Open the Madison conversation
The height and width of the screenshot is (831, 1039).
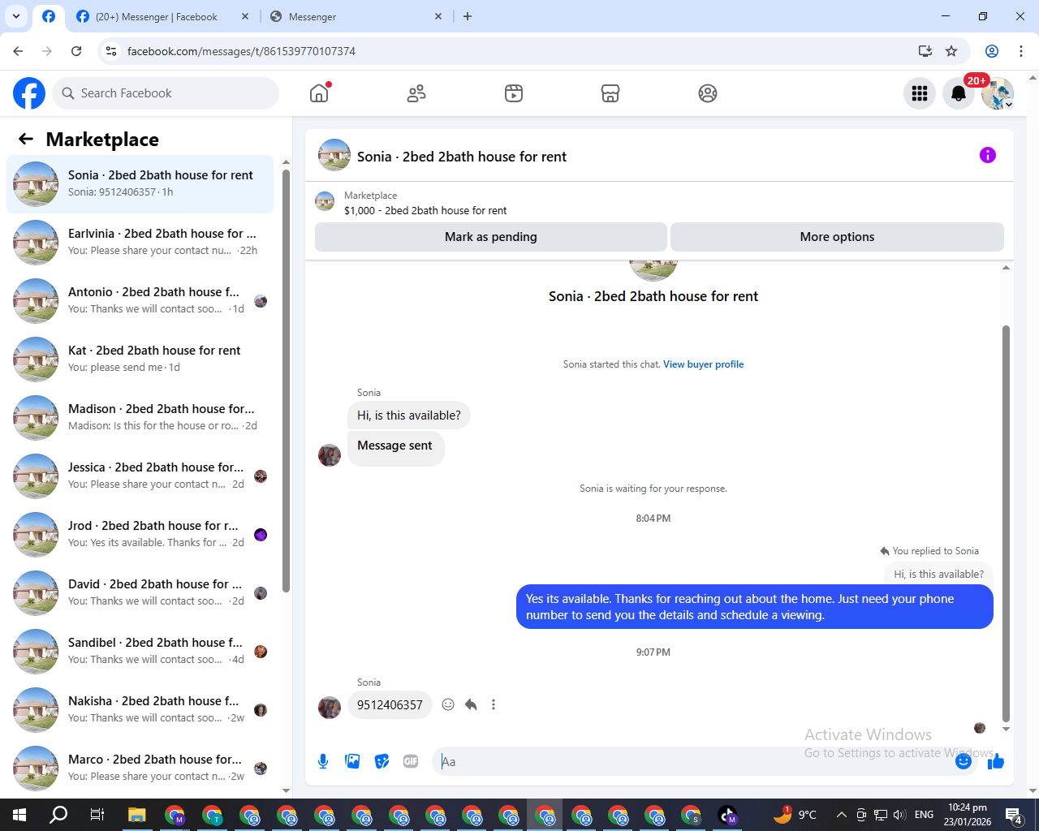140,418
